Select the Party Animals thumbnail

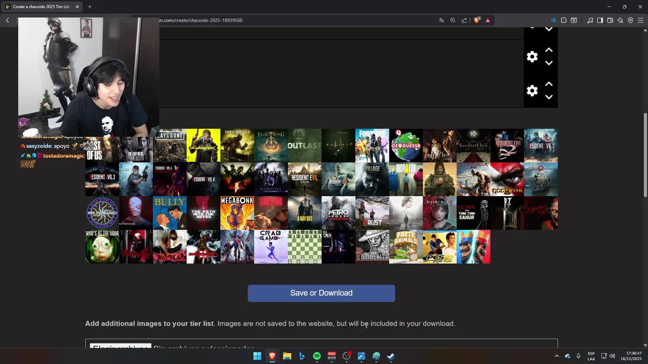point(406,247)
